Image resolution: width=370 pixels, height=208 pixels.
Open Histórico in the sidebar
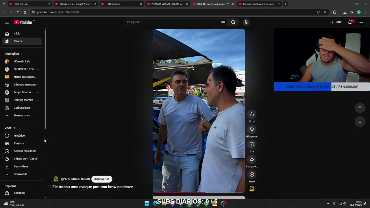(22, 135)
